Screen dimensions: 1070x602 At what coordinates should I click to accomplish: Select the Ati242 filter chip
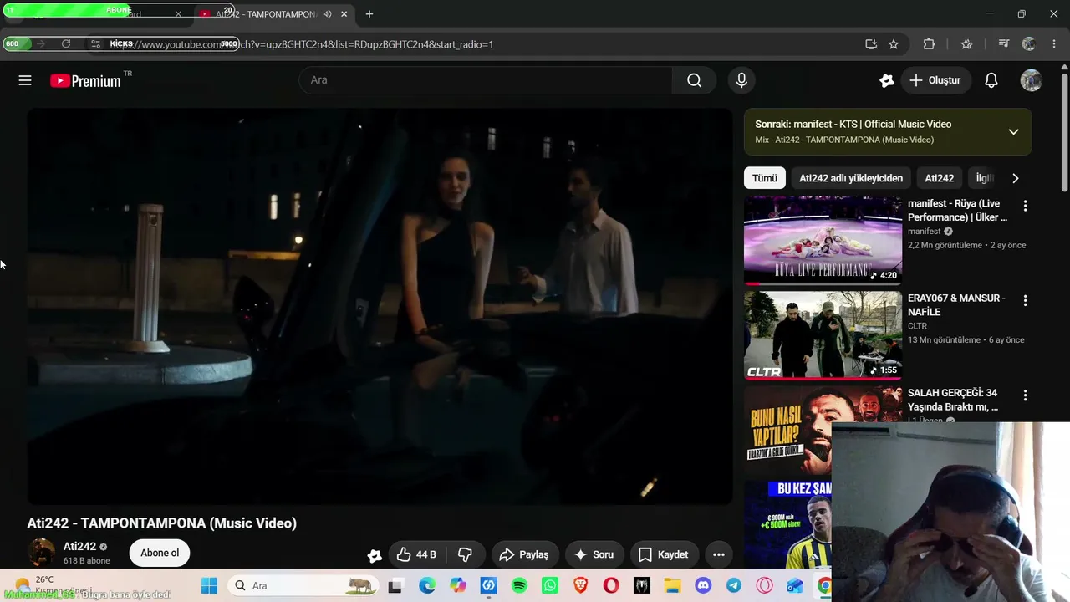click(x=940, y=178)
